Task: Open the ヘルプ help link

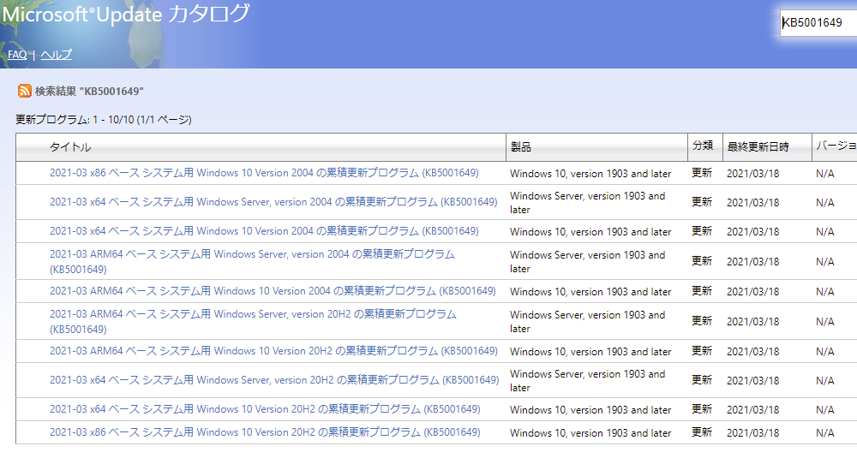Action: coord(57,55)
